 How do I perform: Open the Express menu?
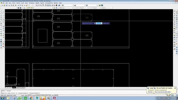[x=42, y=3]
